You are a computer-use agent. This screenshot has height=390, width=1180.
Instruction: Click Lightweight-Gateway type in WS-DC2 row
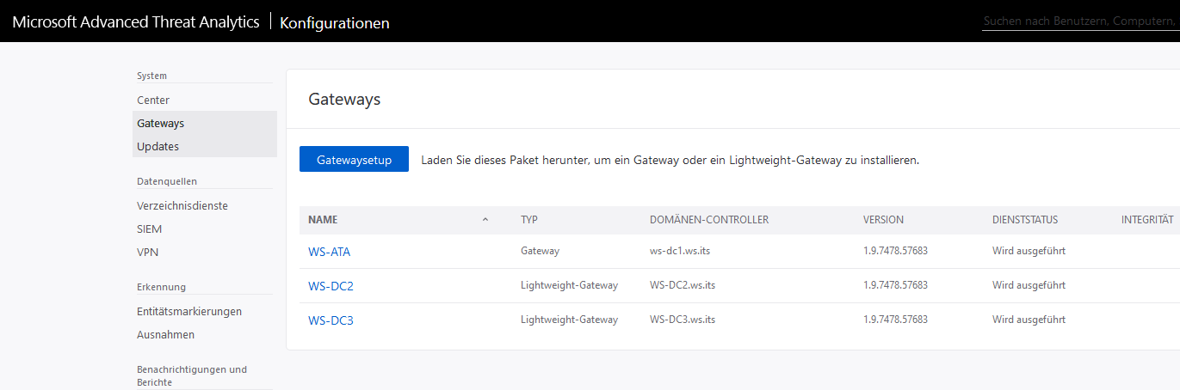coord(569,285)
